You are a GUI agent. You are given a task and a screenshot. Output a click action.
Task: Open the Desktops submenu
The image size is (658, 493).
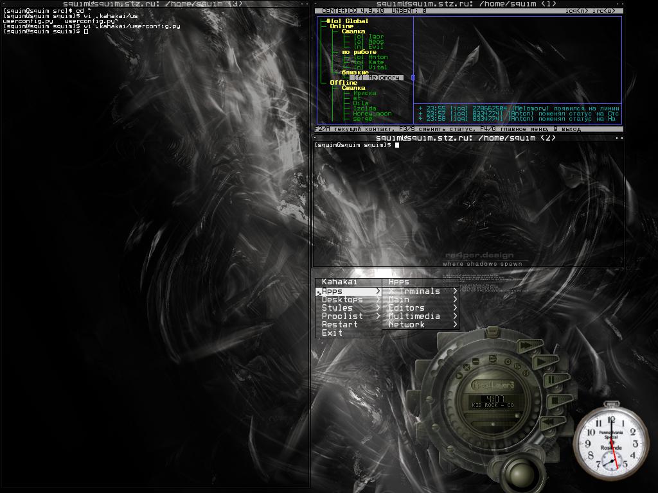pos(348,299)
